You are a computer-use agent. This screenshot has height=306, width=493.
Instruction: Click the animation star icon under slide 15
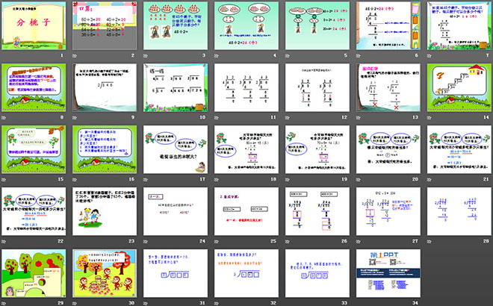pos(4,179)
